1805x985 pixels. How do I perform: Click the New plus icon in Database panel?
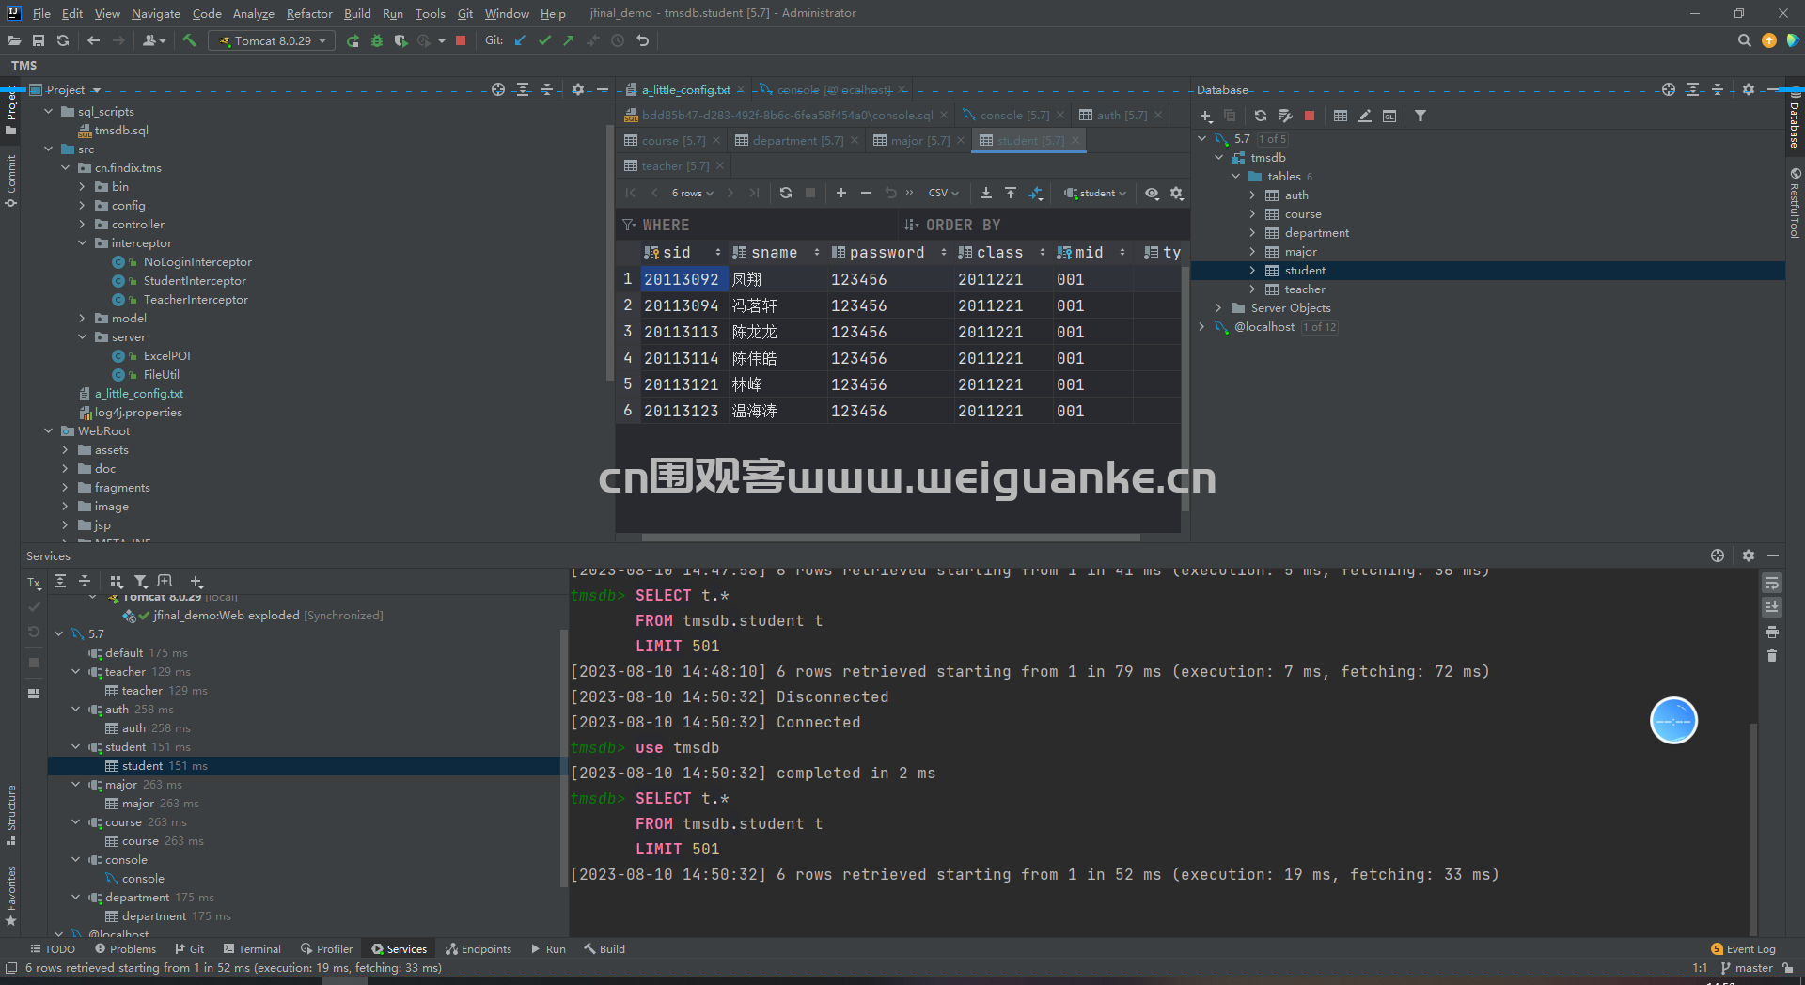pos(1206,116)
